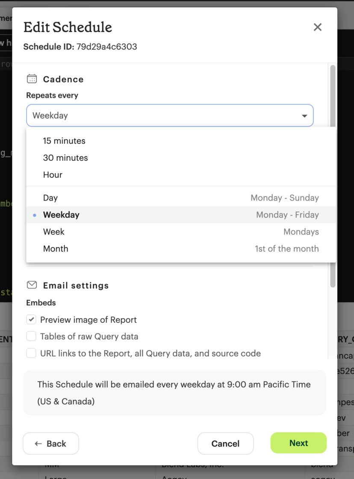Choose Month, 1st of the month

coord(56,248)
